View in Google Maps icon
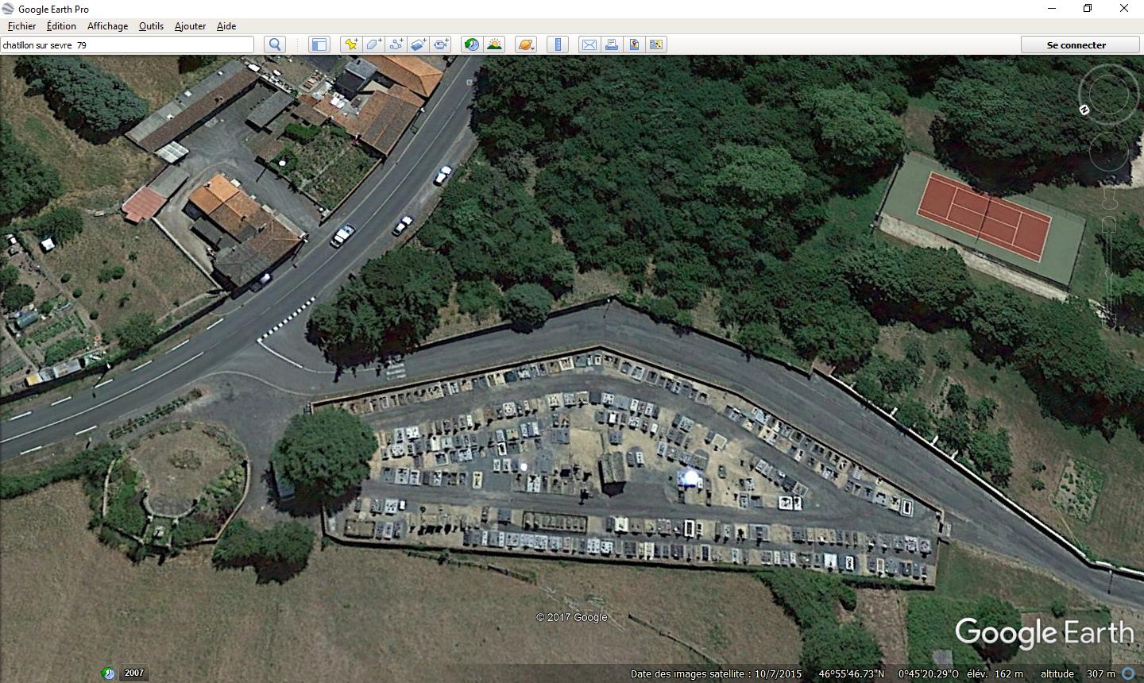The width and height of the screenshot is (1144, 683). click(656, 44)
